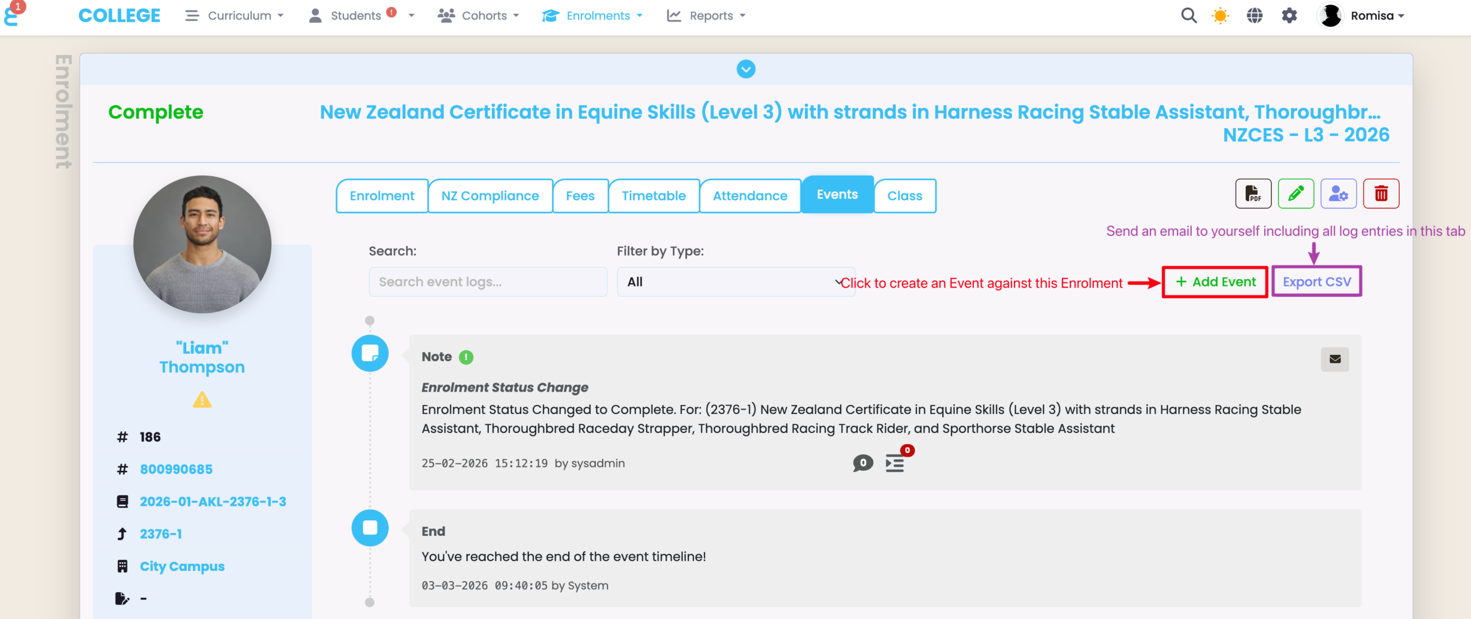1471x619 pixels.
Task: Click the red trash delete icon
Action: [x=1381, y=194]
